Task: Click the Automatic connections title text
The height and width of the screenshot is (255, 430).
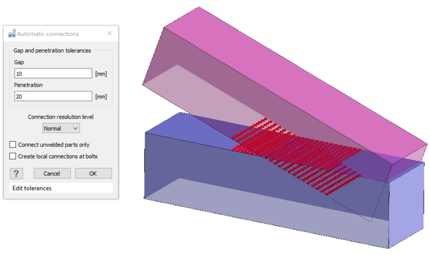Action: [x=48, y=34]
